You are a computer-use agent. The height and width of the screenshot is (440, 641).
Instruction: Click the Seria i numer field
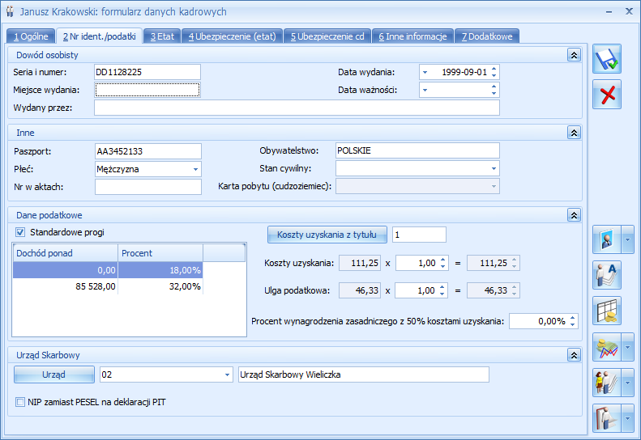coord(147,72)
